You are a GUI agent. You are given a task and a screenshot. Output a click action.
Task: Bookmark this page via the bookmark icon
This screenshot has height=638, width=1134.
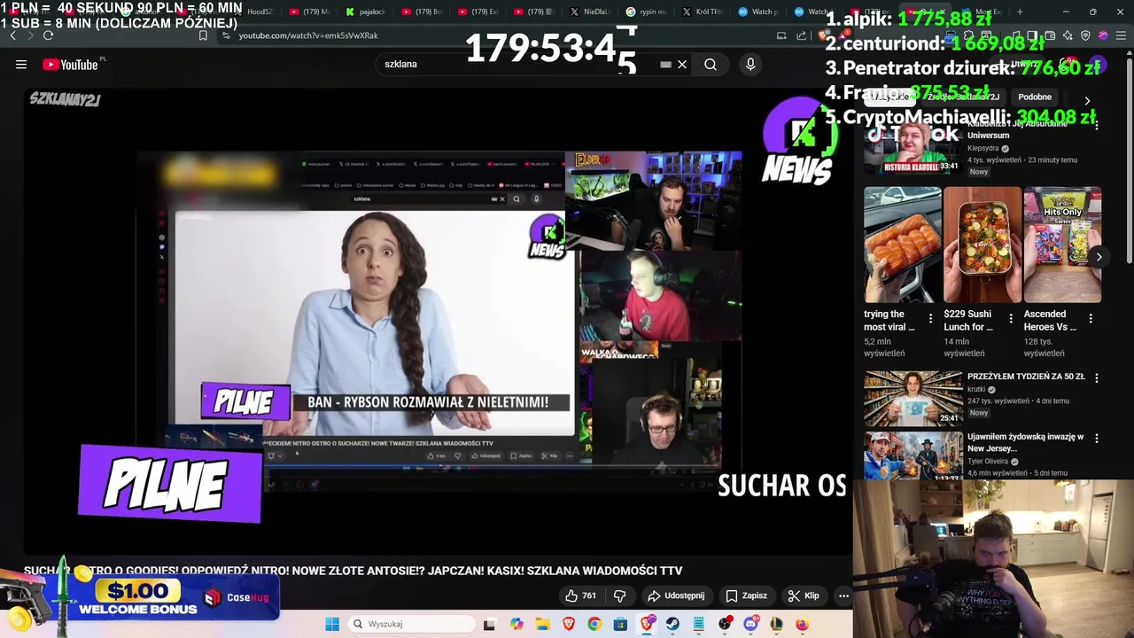203,35
